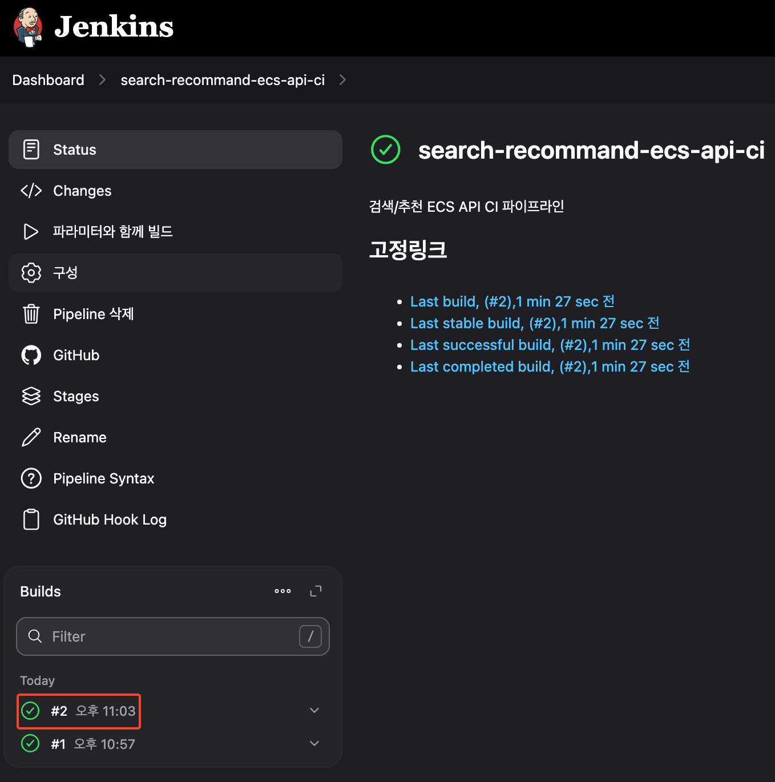
Task: Open the Jenkins home title text
Action: [114, 27]
